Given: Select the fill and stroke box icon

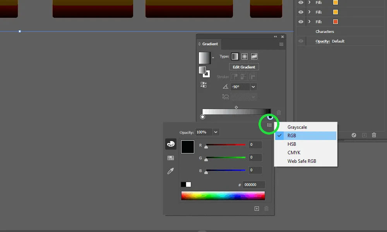Looking at the screenshot, I should click(204, 72).
